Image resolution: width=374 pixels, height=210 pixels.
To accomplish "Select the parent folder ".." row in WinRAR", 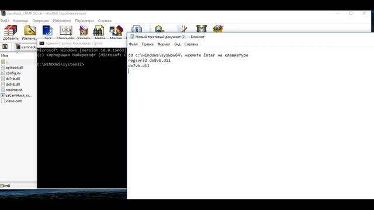I will coord(18,62).
